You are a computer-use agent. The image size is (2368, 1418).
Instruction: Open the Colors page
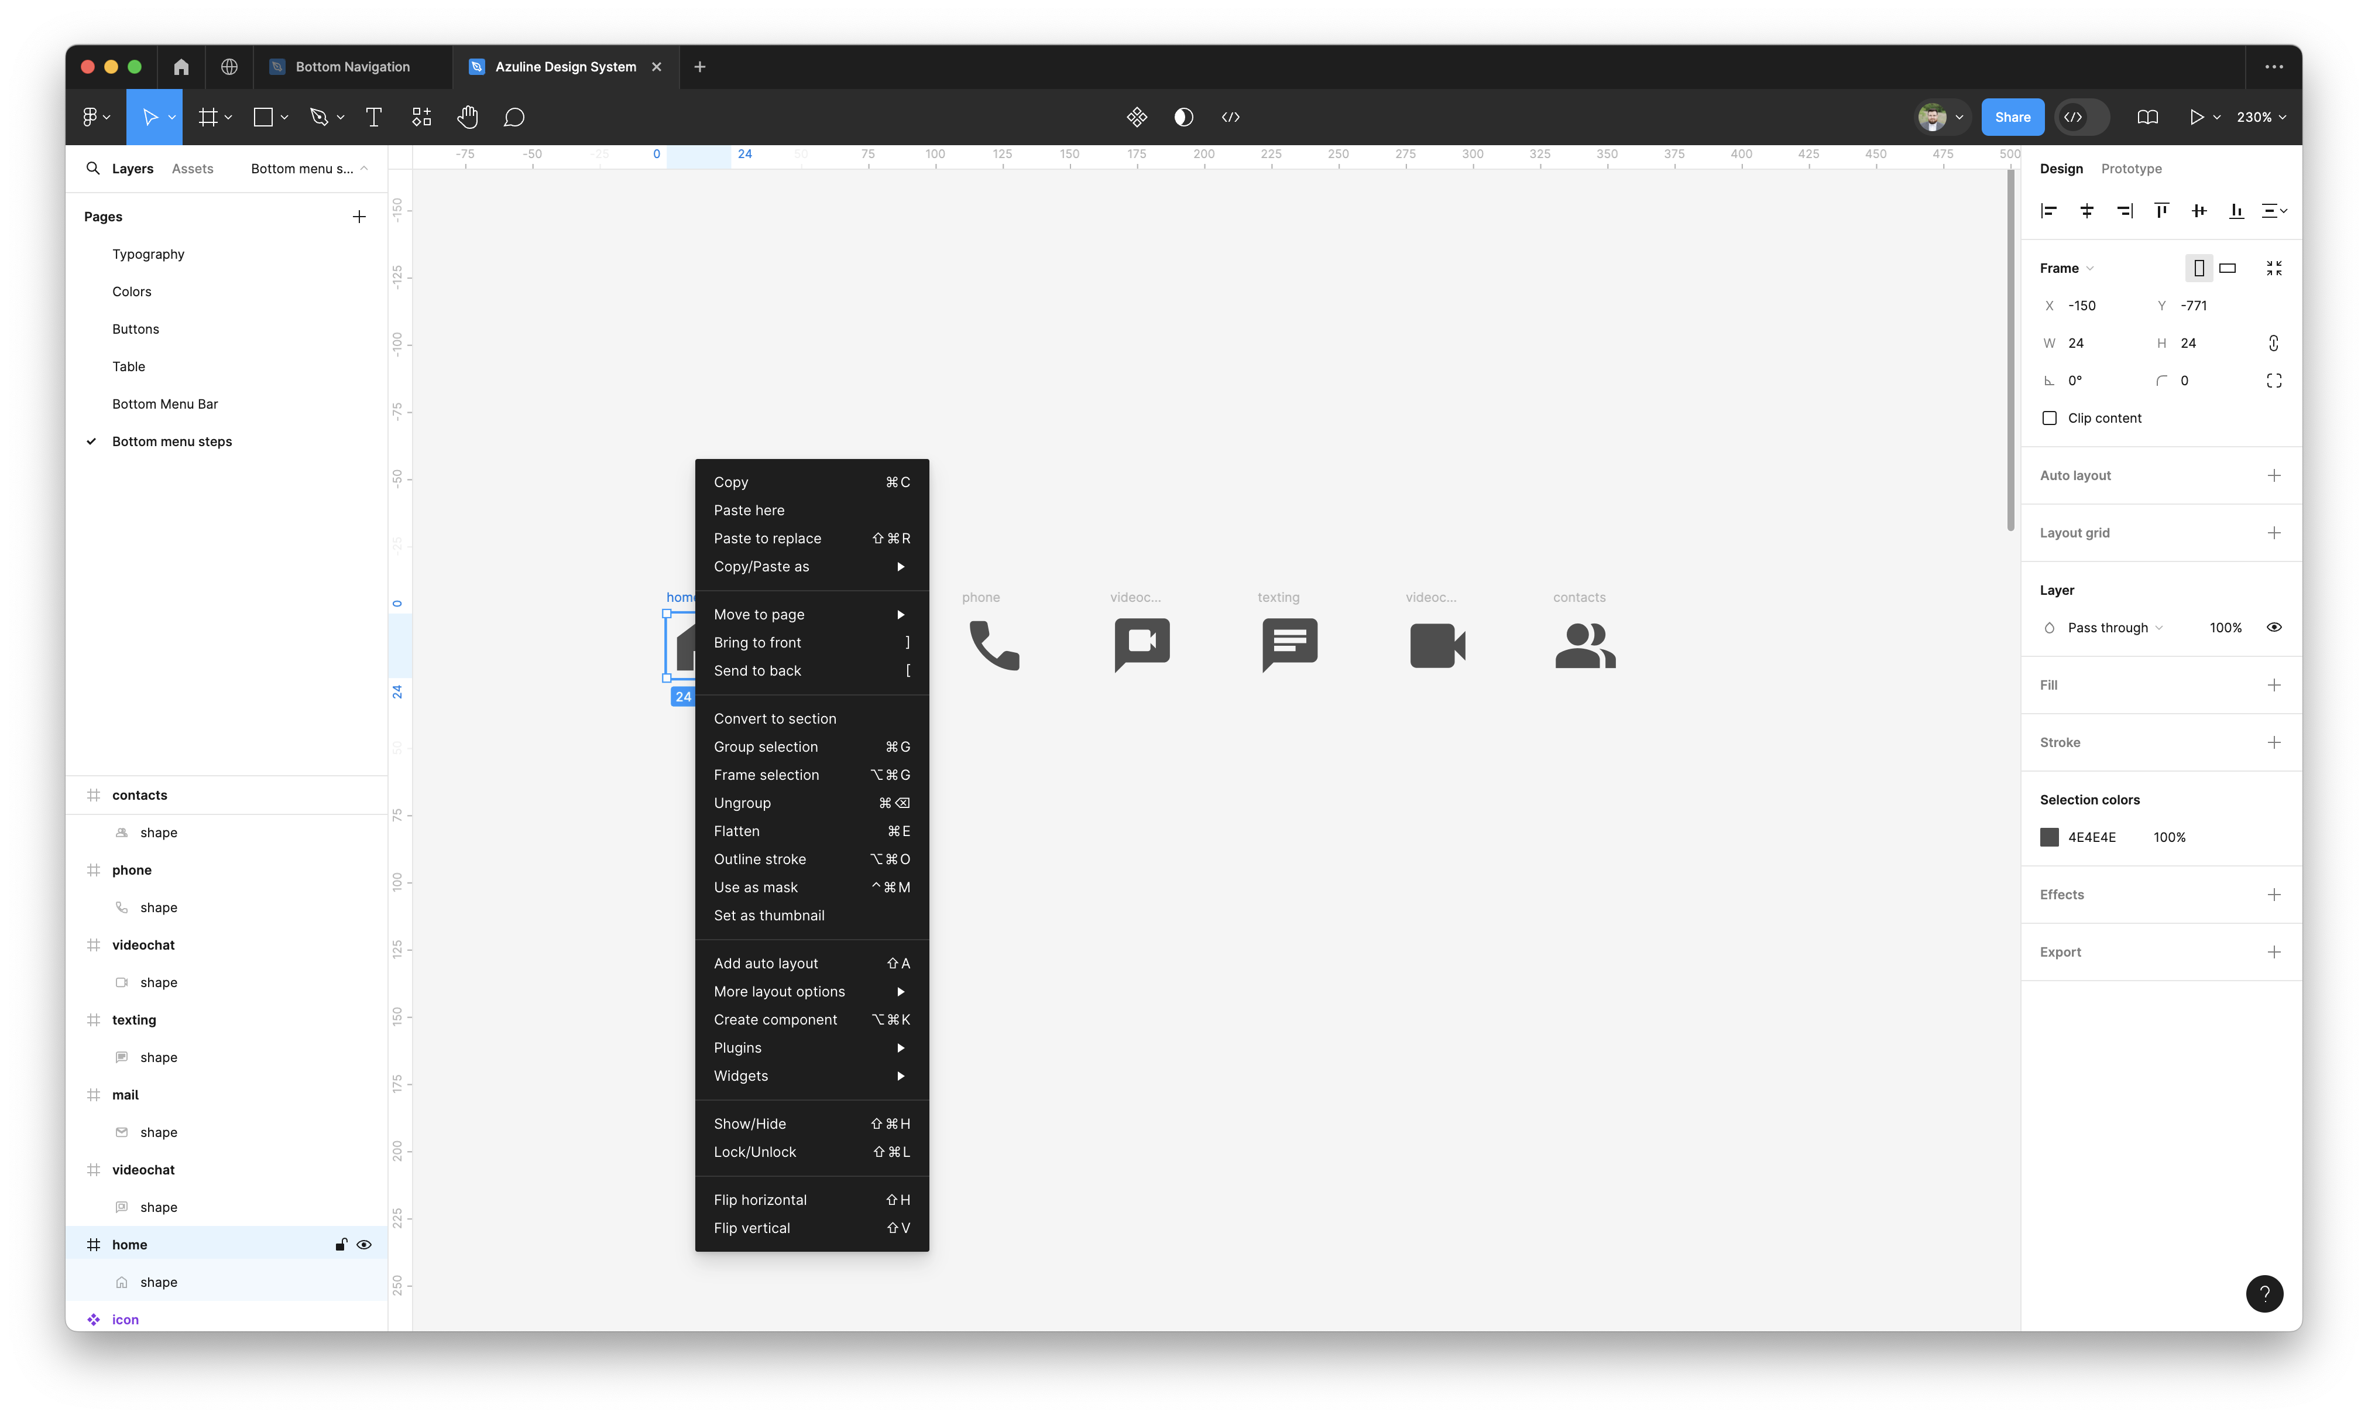(132, 292)
